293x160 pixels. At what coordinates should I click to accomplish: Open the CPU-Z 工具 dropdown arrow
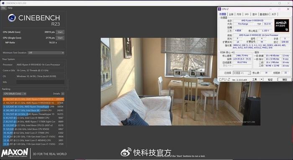(x=262, y=80)
